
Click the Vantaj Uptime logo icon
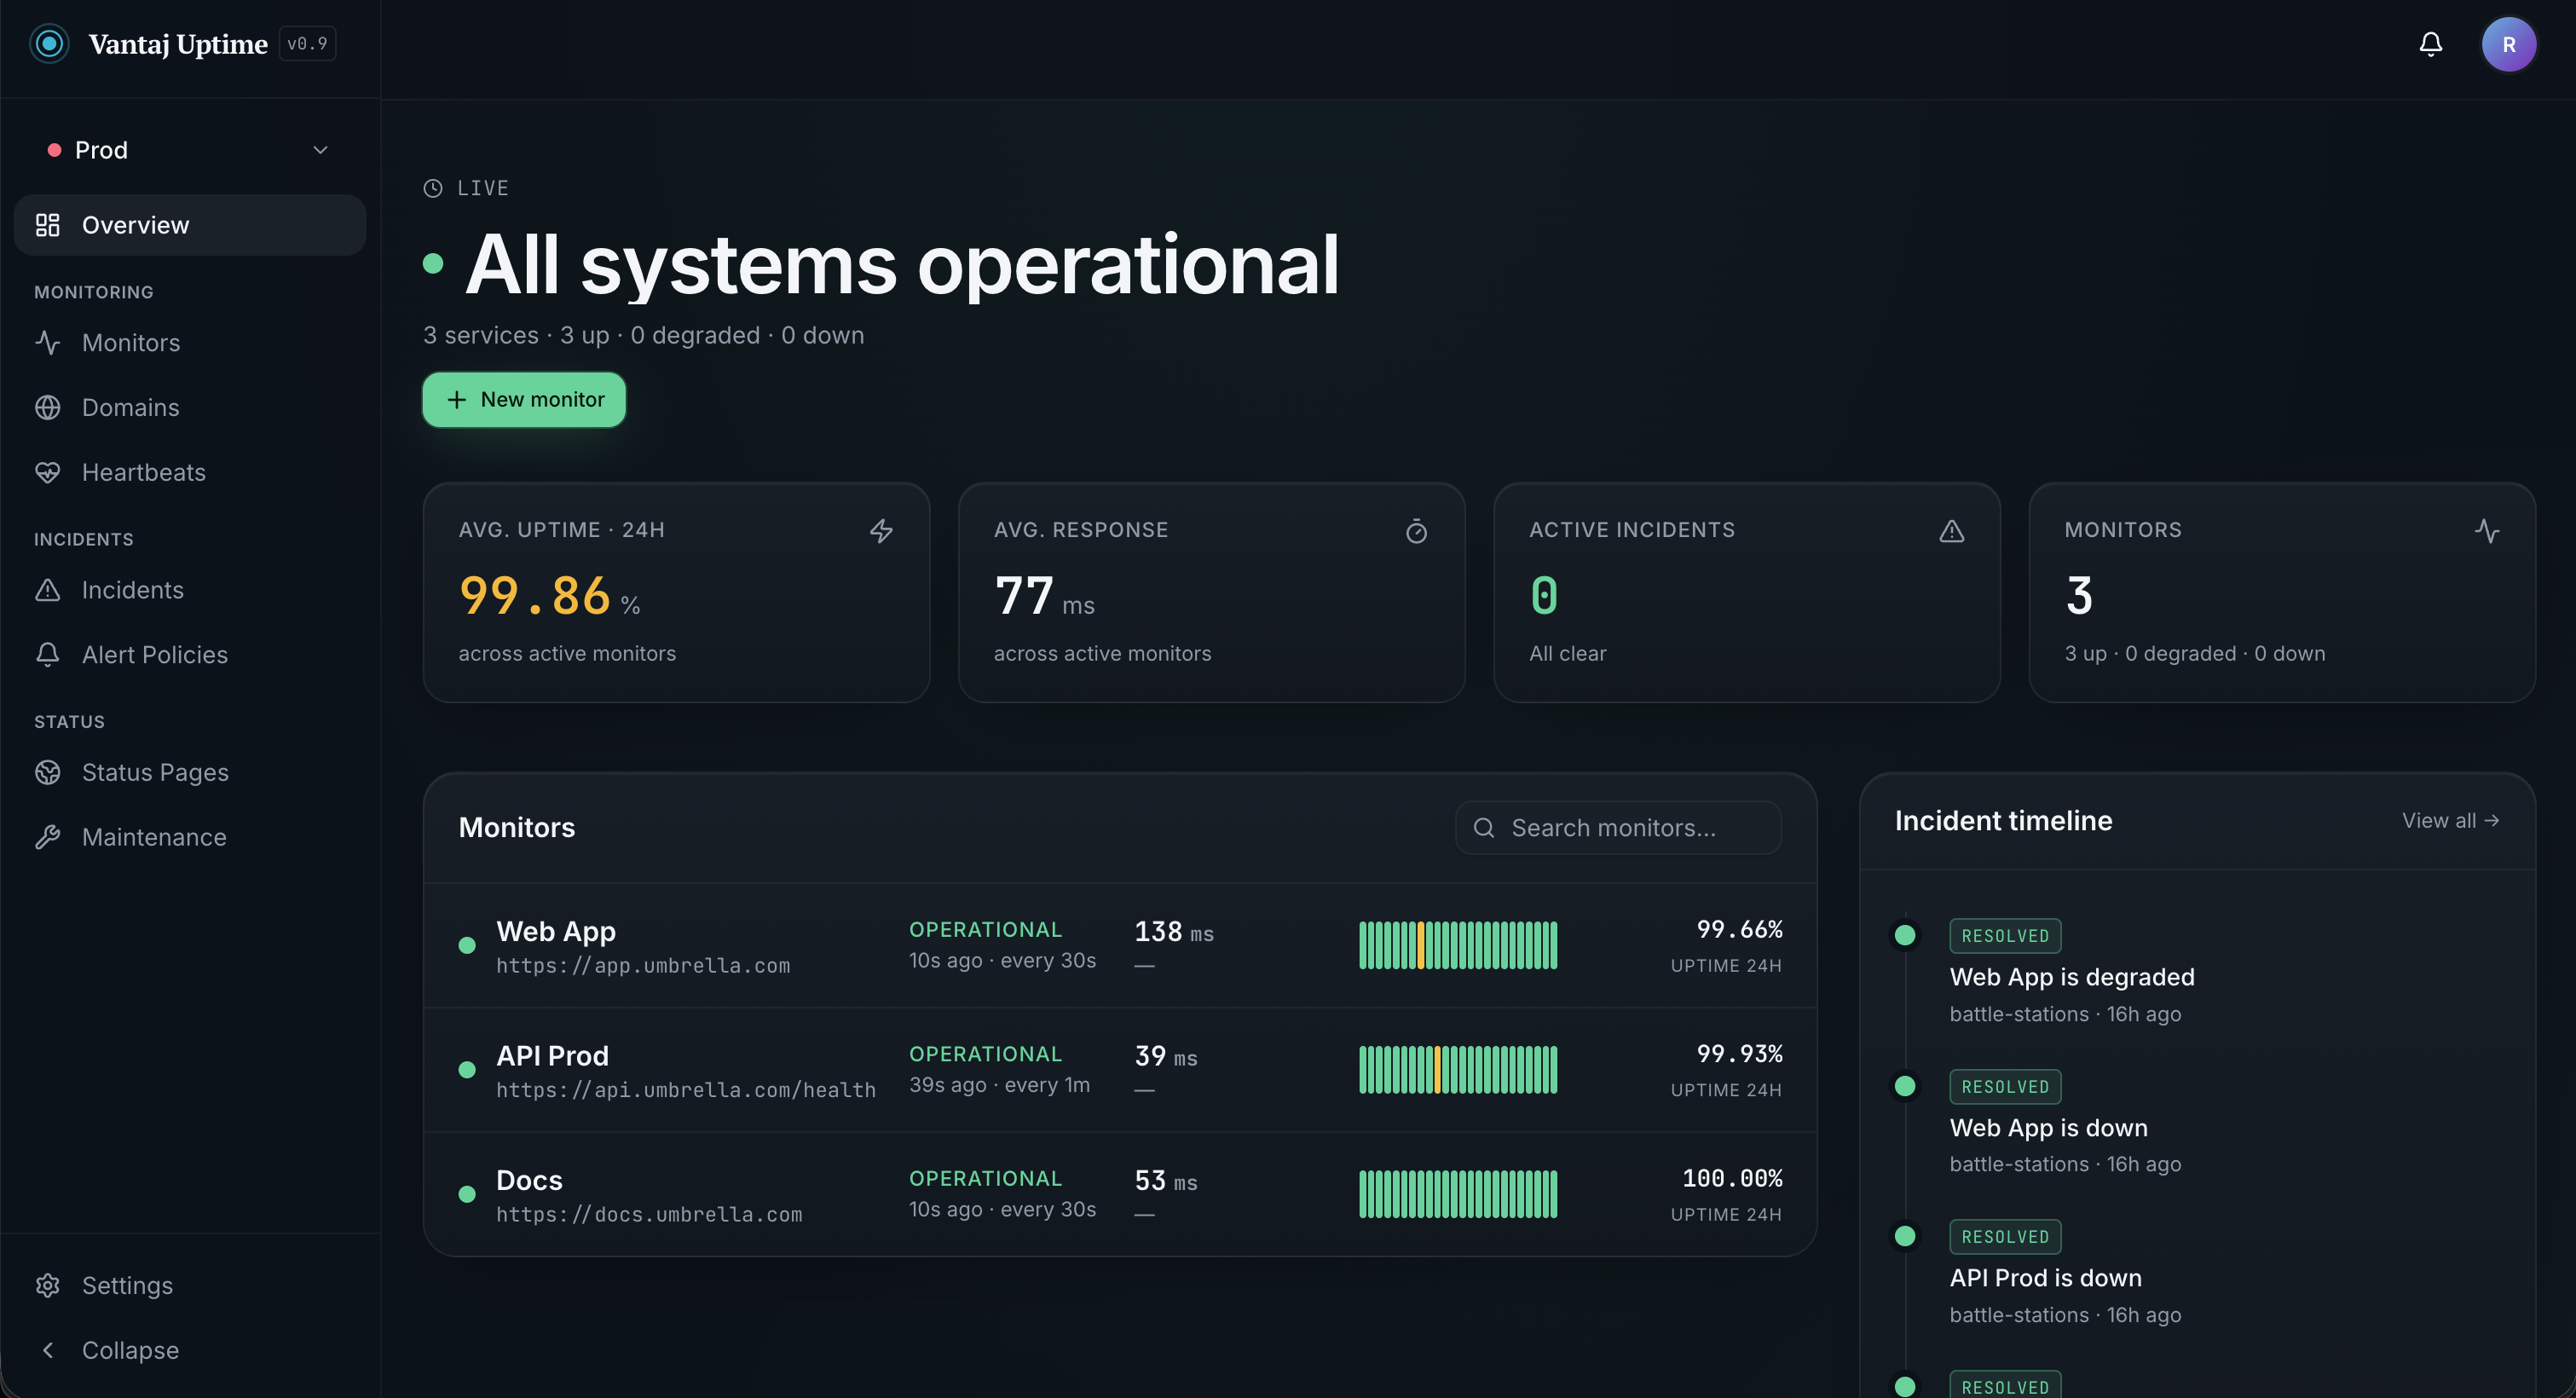49,44
